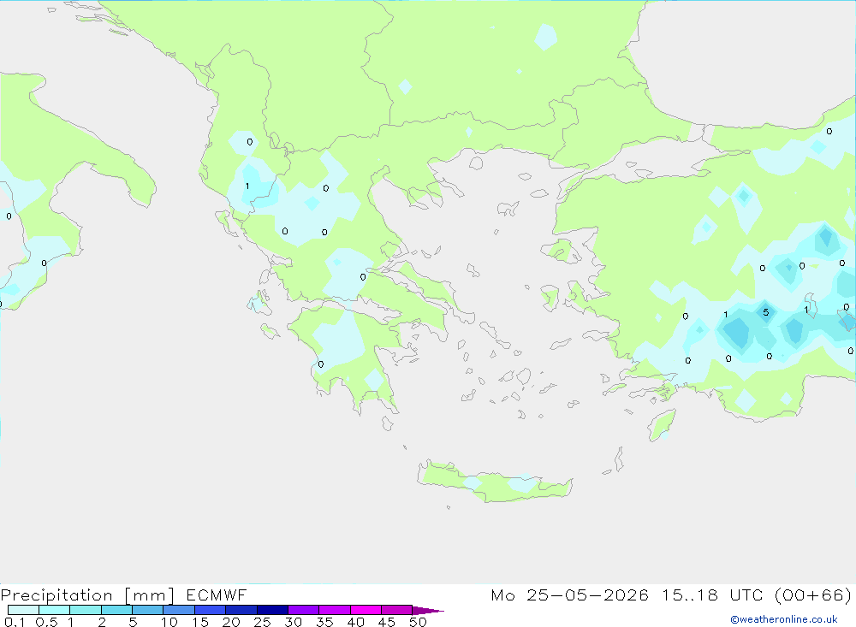The image size is (856, 627).
Task: Click the '1' precipitation value over Albania
Action: point(247,186)
